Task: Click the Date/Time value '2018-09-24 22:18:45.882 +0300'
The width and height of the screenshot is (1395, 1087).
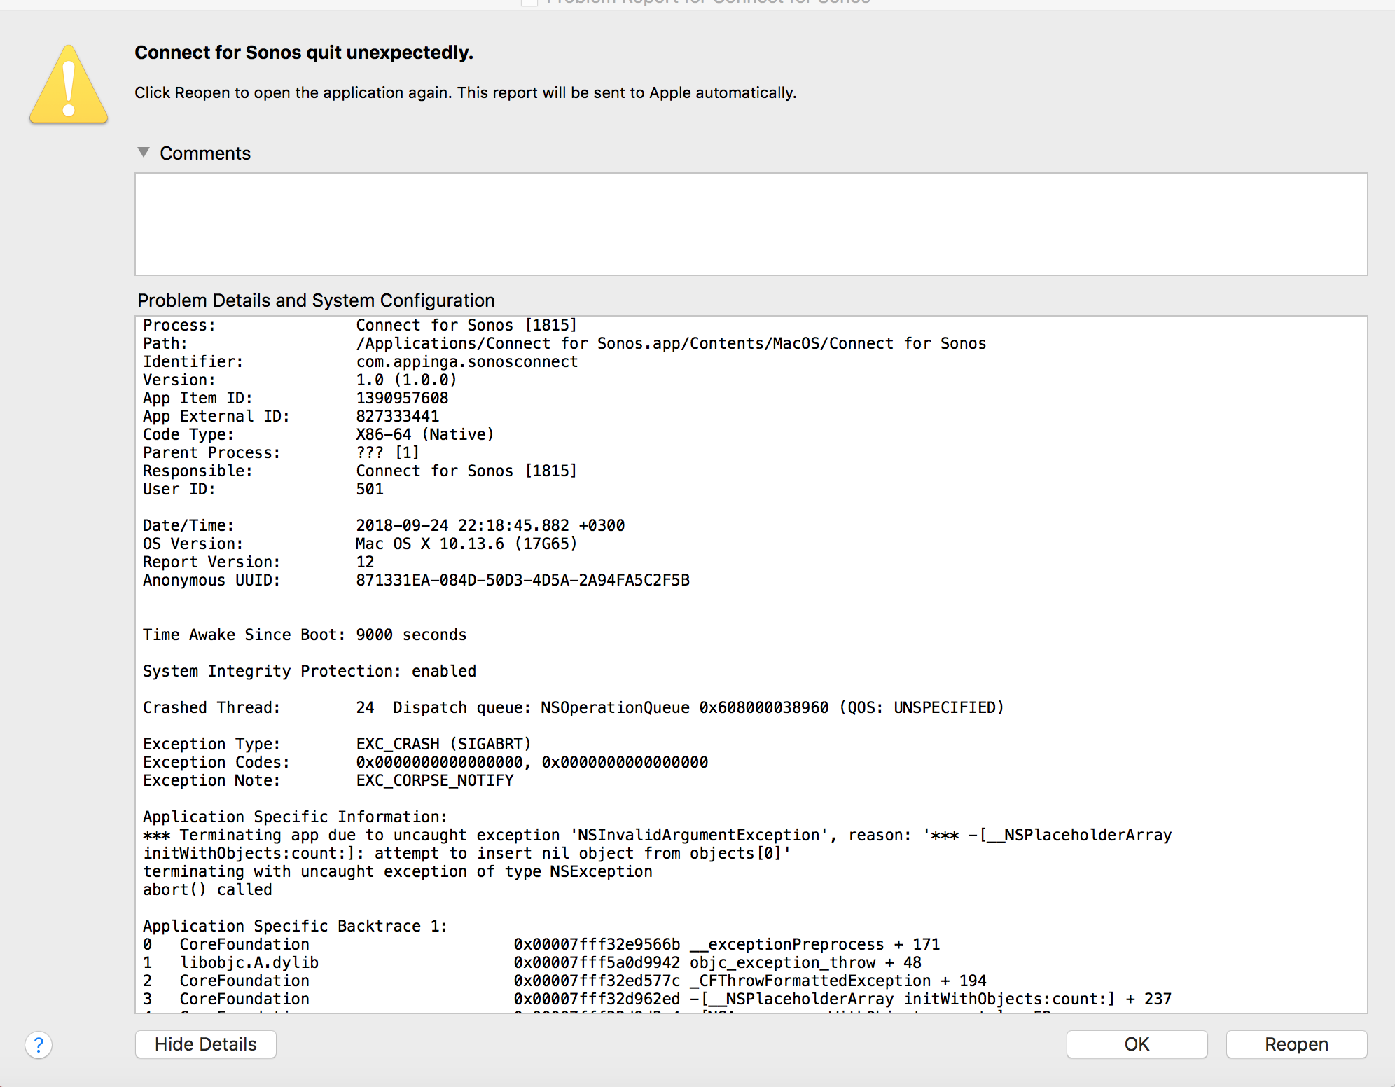Action: click(x=490, y=525)
